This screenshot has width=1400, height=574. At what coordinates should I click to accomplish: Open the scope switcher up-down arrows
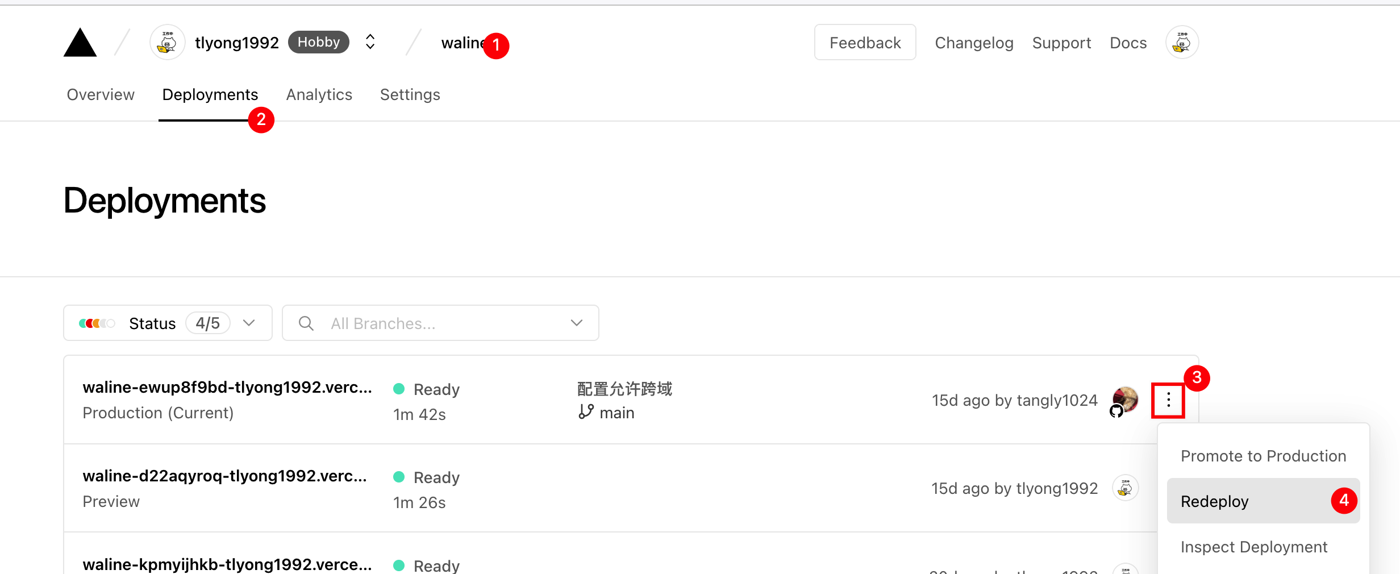click(370, 42)
